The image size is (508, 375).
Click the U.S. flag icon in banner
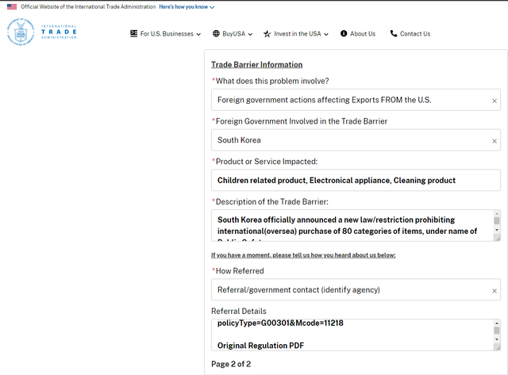point(12,6)
